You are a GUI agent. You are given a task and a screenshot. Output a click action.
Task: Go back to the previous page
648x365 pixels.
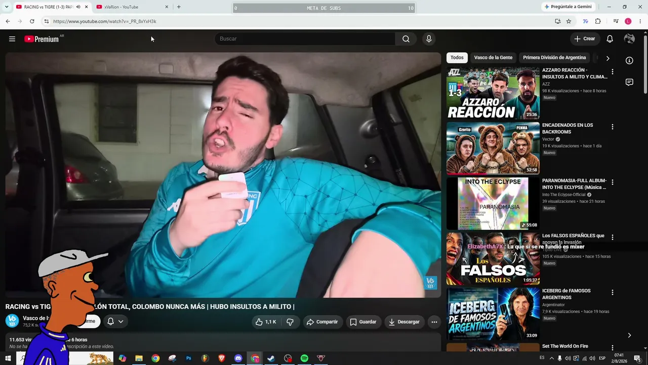pos(8,21)
